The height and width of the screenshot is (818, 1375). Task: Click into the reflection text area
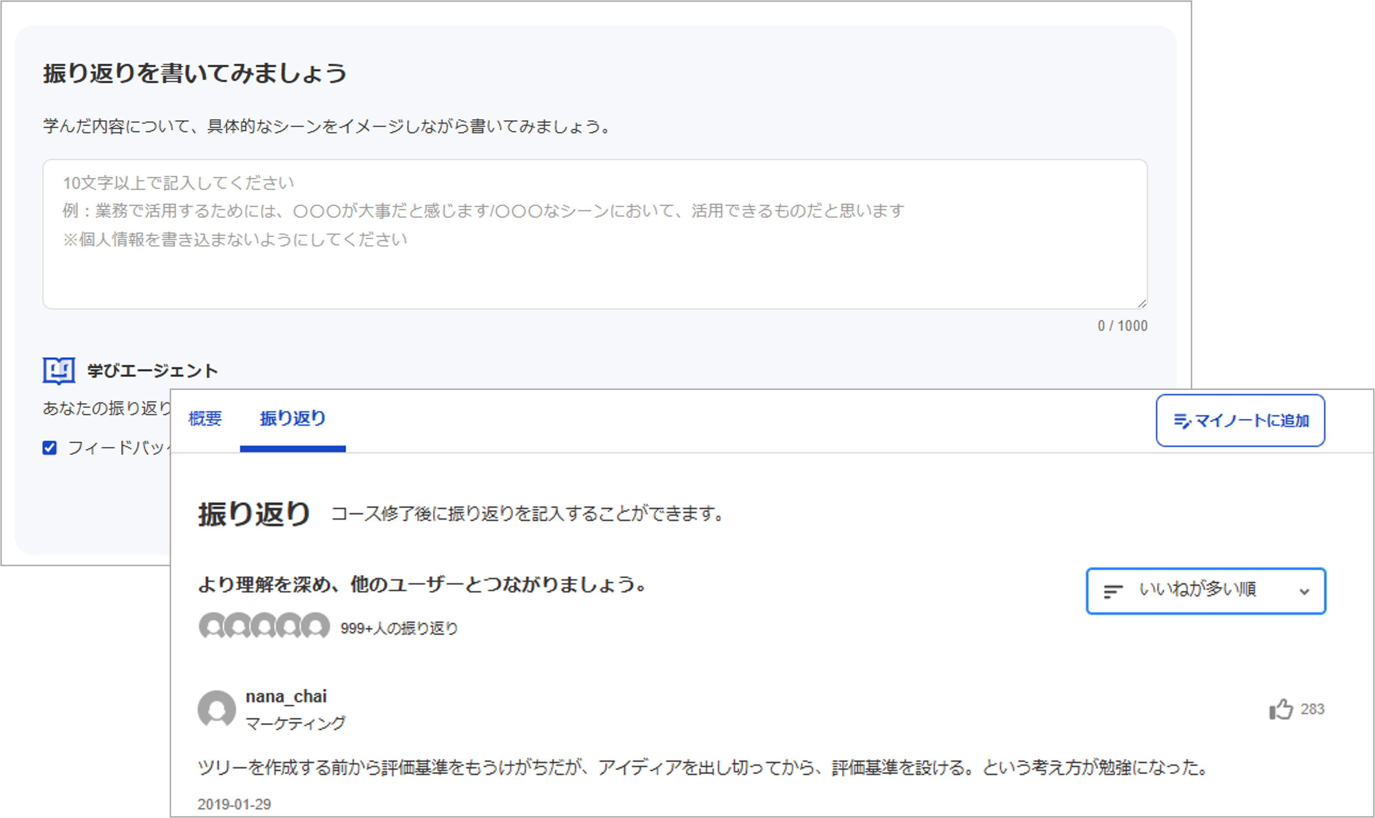[595, 234]
